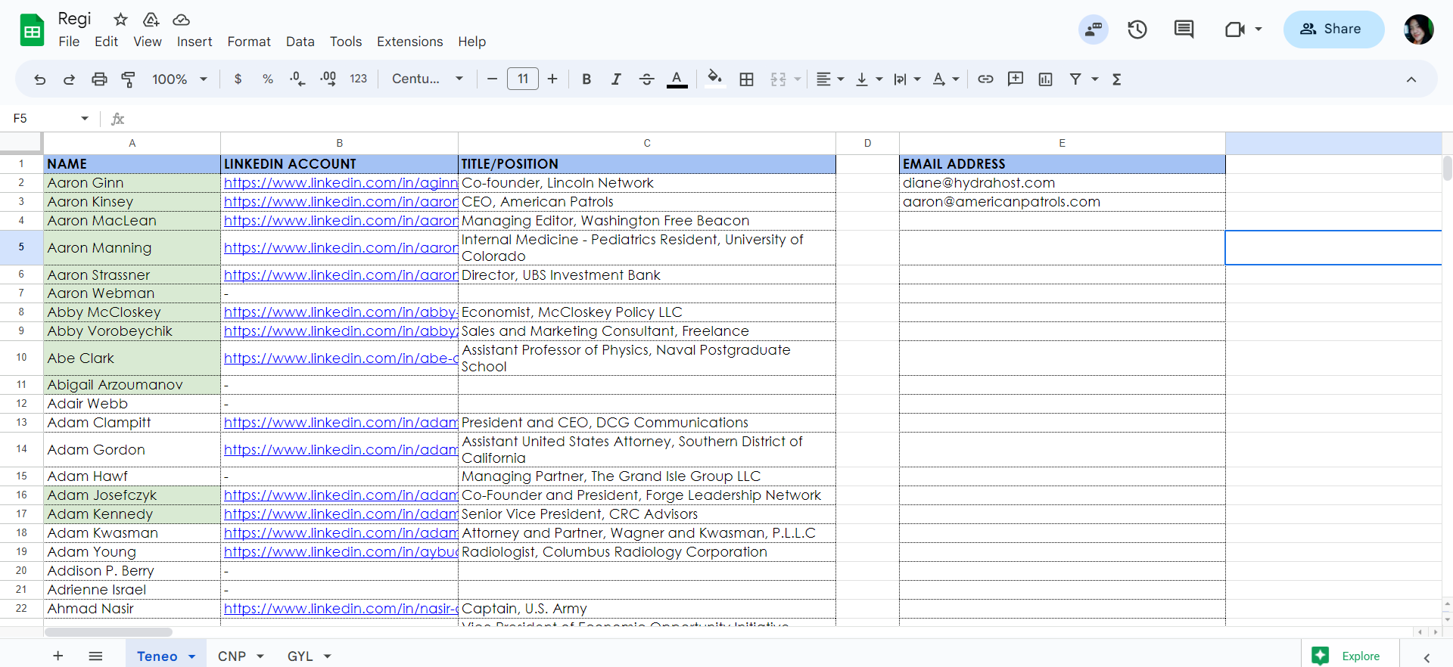
Task: Click the Explore button
Action: pos(1350,656)
